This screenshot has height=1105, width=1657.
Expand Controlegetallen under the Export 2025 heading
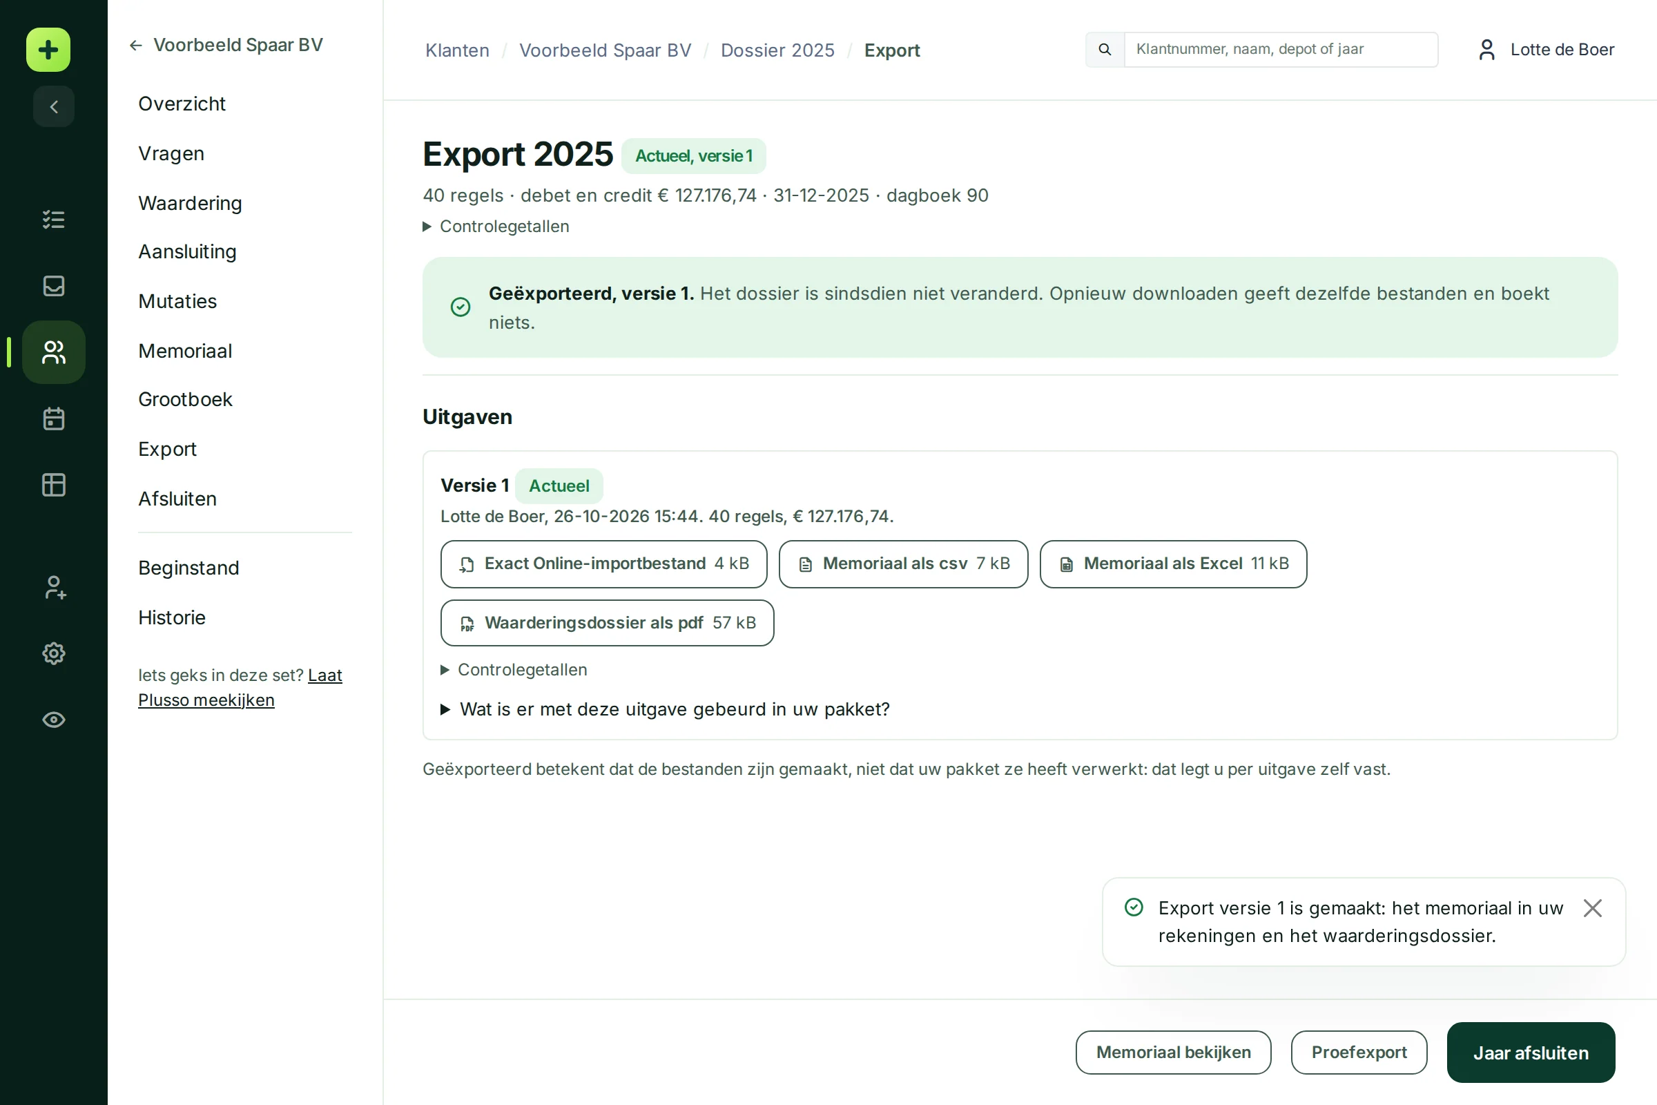[x=496, y=227]
